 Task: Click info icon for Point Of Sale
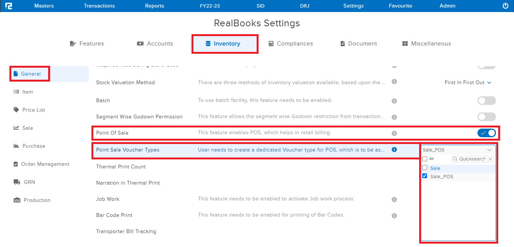[x=394, y=133]
